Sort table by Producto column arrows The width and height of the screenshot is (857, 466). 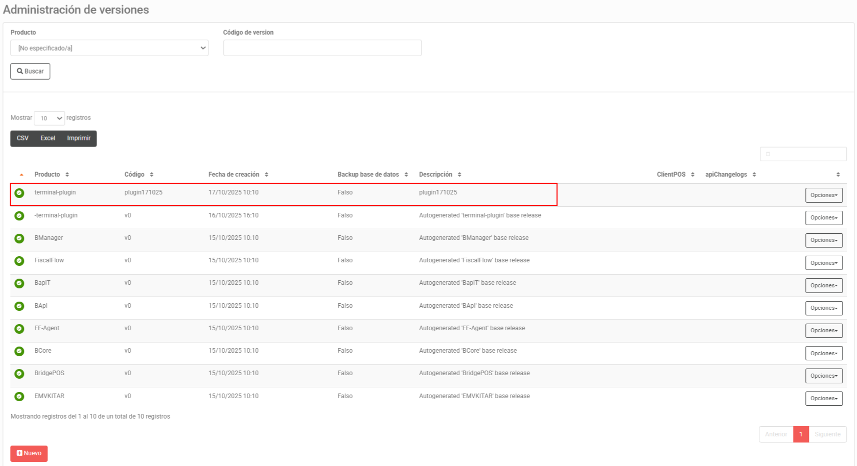click(67, 175)
